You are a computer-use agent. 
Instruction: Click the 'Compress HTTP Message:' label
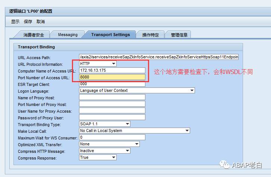[x=41, y=151]
